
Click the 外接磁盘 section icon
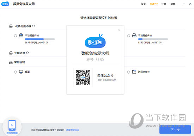pyautogui.click(x=11, y=53)
